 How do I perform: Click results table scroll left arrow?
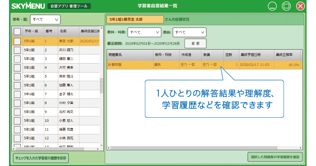click(x=109, y=148)
